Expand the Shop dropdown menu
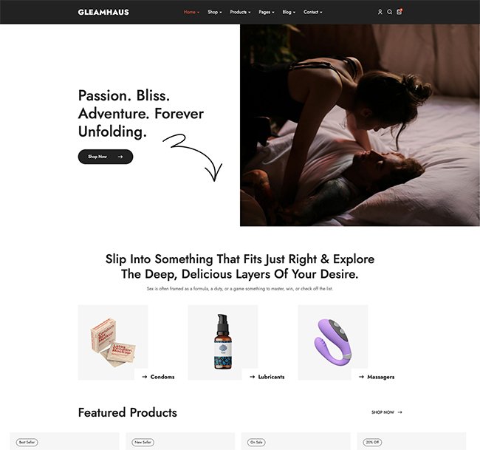This screenshot has width=480, height=450. pyautogui.click(x=215, y=12)
